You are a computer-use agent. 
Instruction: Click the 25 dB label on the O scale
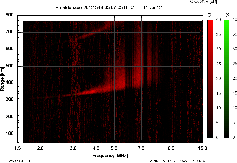pos(218,64)
